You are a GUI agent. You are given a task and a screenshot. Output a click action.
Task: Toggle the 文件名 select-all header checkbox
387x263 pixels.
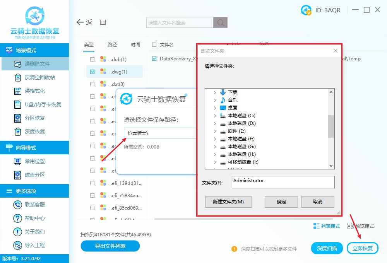(x=154, y=45)
